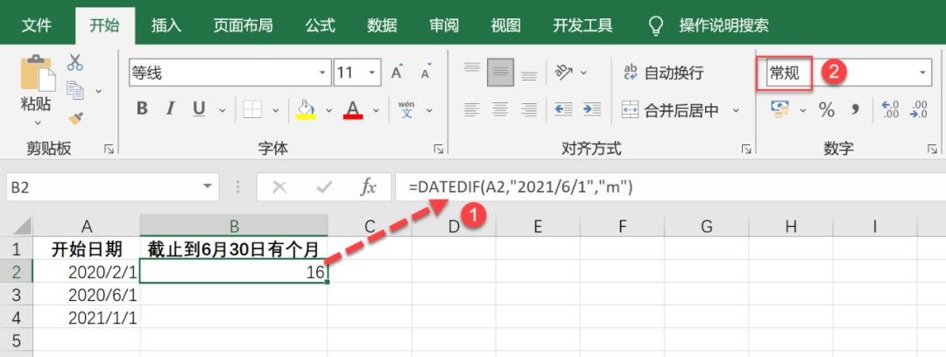Image resolution: width=946 pixels, height=357 pixels.
Task: Open the Copy options dropdown arrow
Action: [x=99, y=91]
